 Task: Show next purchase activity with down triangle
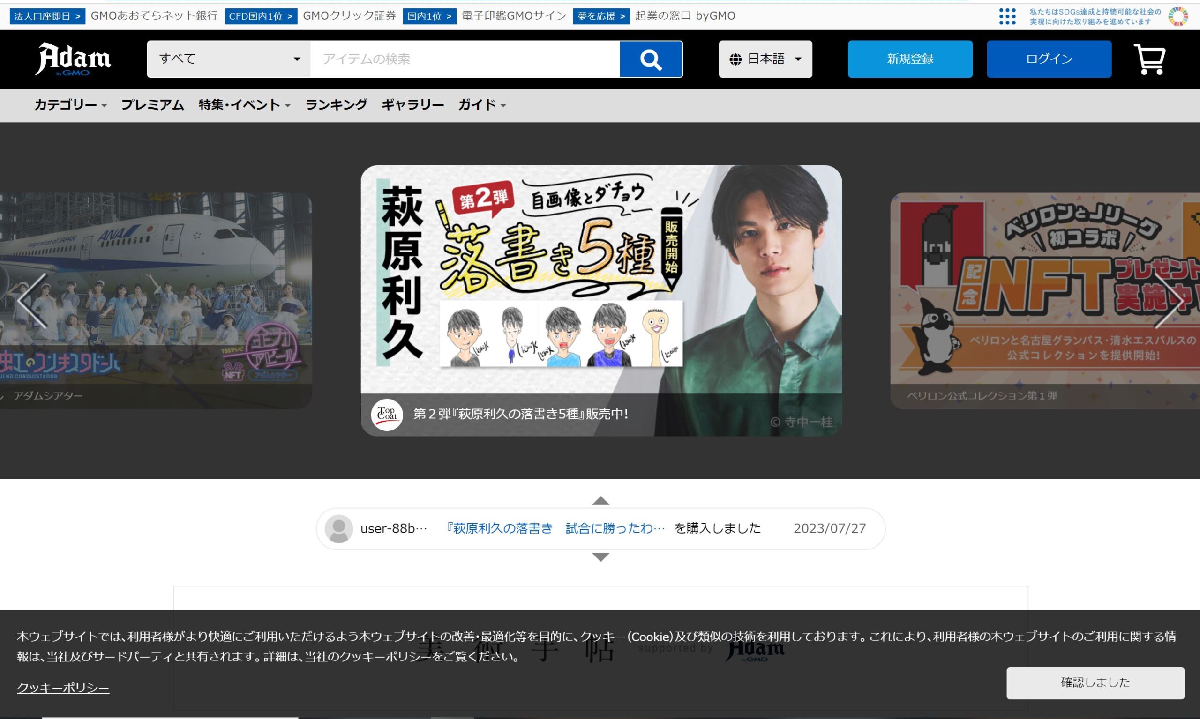pyautogui.click(x=600, y=556)
